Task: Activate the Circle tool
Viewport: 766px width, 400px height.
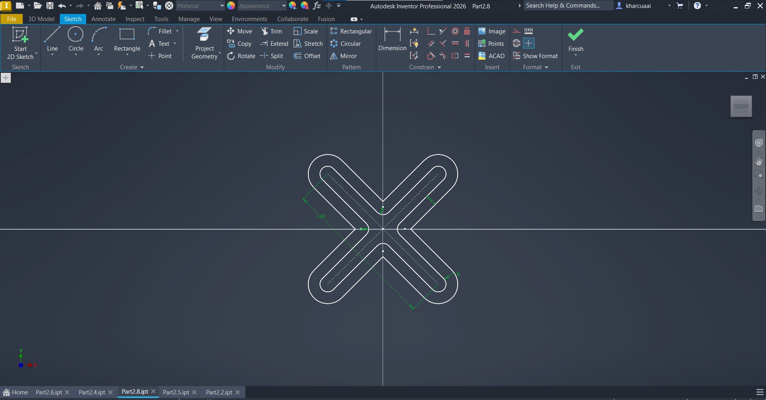Action: [x=76, y=39]
